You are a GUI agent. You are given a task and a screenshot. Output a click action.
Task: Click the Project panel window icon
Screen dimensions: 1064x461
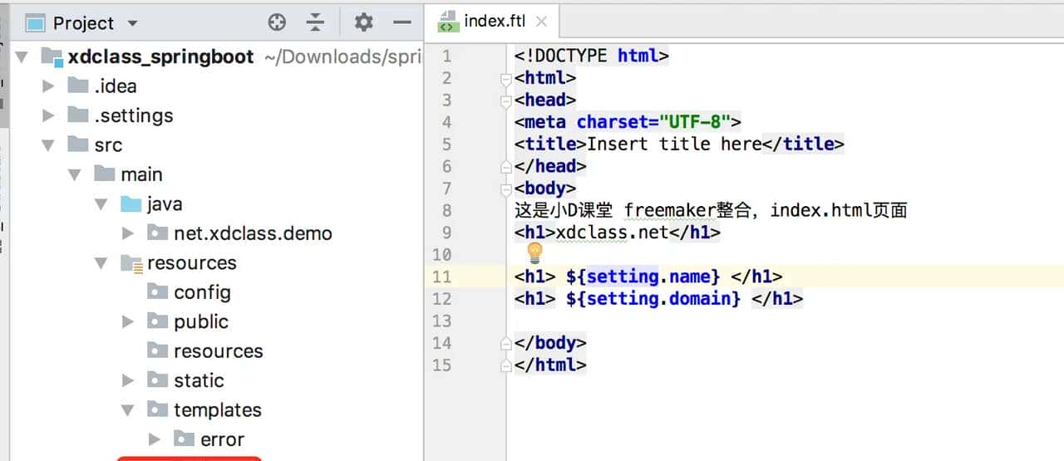[35, 23]
